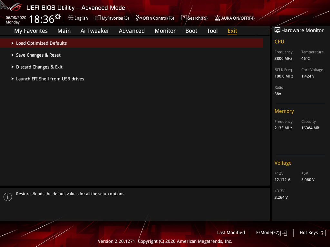The height and width of the screenshot is (247, 330).
Task: Click the Hardware Monitor display icon
Action: pyautogui.click(x=277, y=30)
